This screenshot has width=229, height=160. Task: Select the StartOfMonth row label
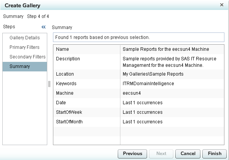(69, 122)
